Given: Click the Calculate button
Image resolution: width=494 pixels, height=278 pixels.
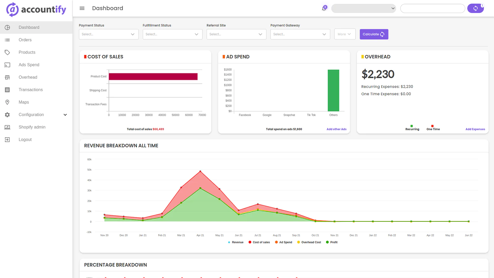Looking at the screenshot, I should point(374,34).
